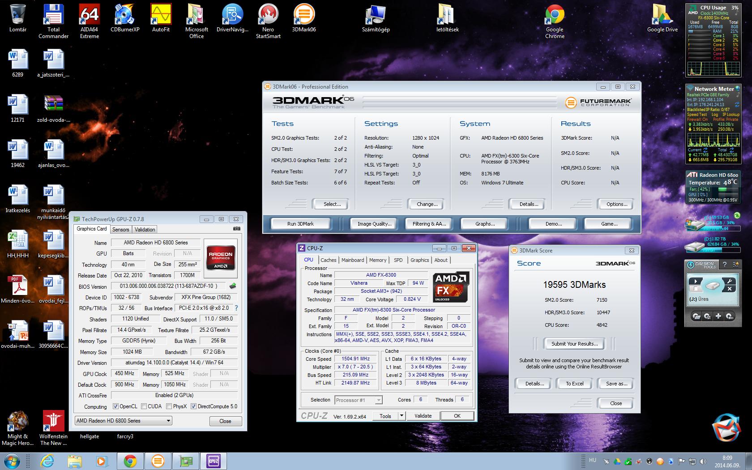The height and width of the screenshot is (470, 752).
Task: Open the Caches tab in CPU-Z
Action: pos(328,260)
